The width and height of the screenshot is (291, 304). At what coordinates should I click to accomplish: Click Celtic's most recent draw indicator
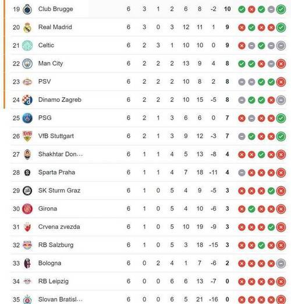[x=281, y=45]
